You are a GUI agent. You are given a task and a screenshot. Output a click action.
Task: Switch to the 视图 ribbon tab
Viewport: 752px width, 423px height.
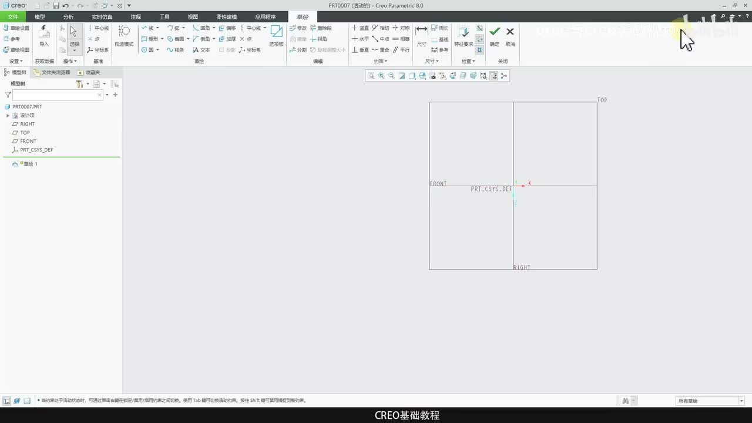coord(193,17)
